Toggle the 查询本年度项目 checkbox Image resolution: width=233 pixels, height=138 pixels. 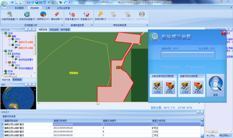pyautogui.click(x=162, y=67)
